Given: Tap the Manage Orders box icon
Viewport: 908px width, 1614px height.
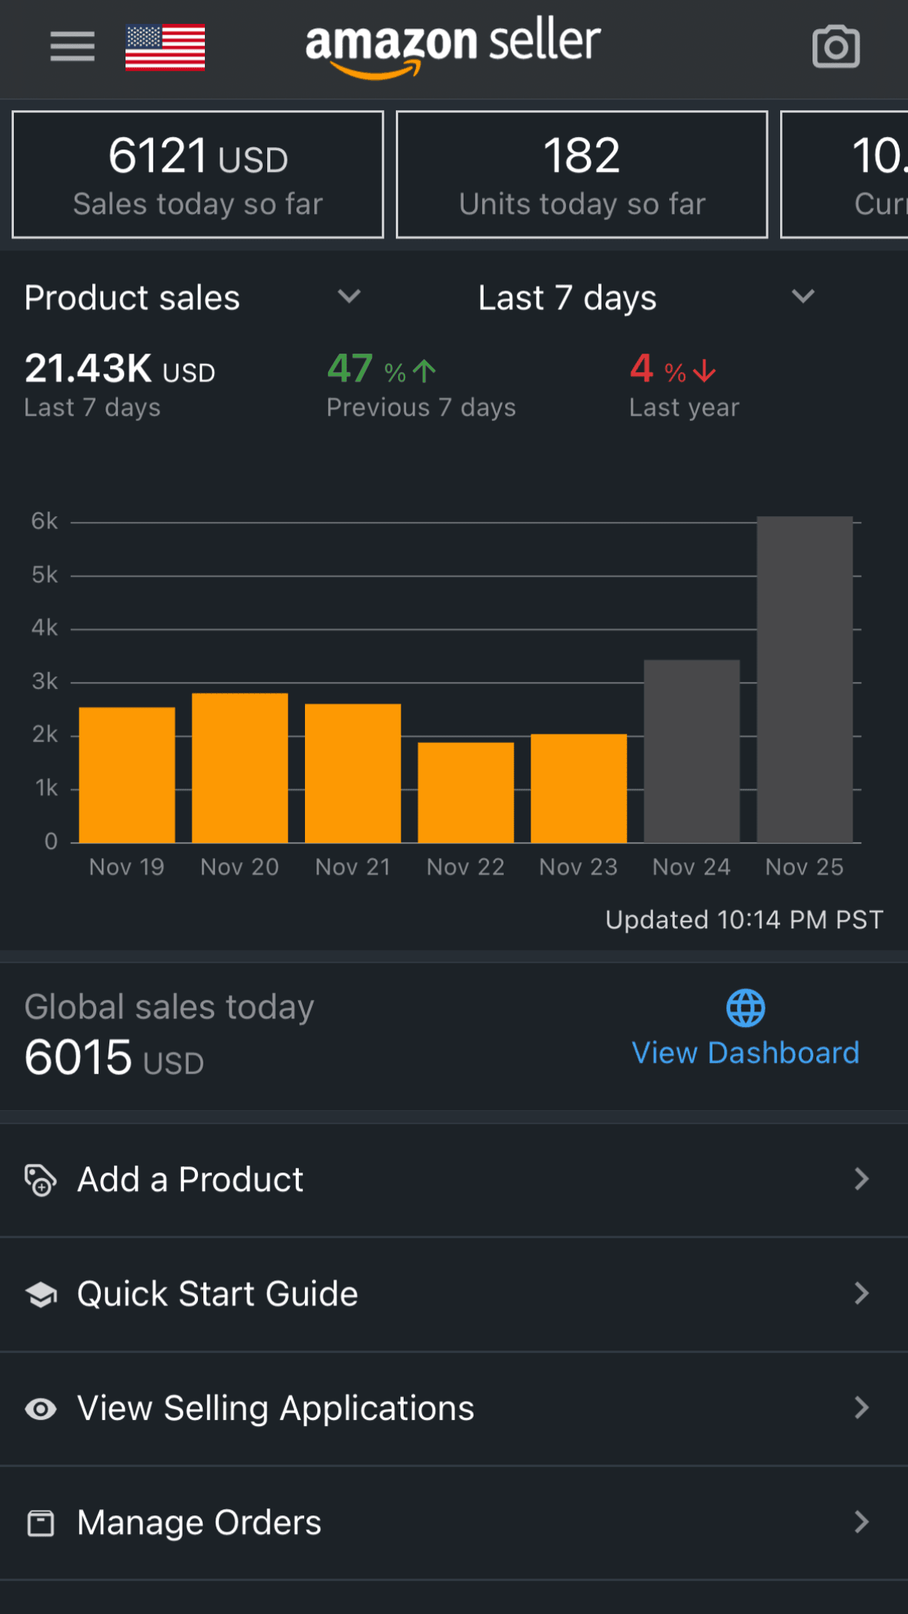Looking at the screenshot, I should 41,1523.
